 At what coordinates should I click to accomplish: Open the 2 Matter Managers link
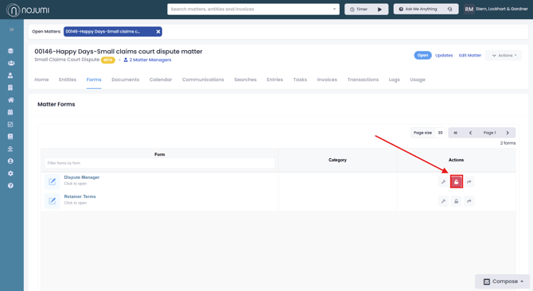[147, 60]
